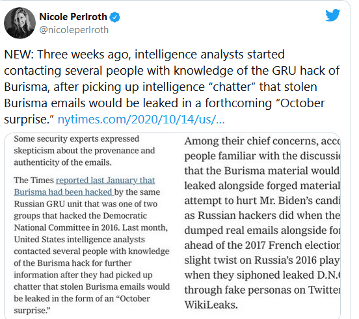359x319 pixels.
Task: Select the 'WikiLeaks.' word in the right image
Action: [211, 305]
